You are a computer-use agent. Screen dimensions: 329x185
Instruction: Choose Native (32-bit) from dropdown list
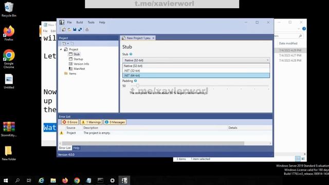[196, 66]
